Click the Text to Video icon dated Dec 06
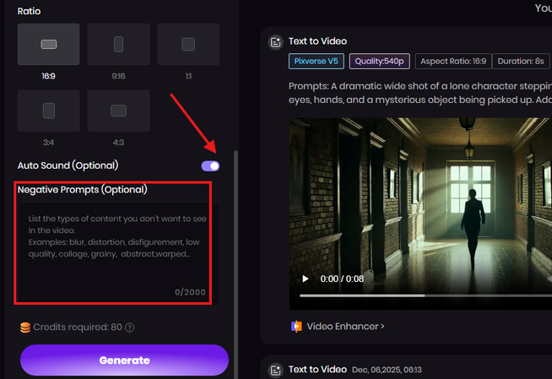552x379 pixels. (x=275, y=371)
